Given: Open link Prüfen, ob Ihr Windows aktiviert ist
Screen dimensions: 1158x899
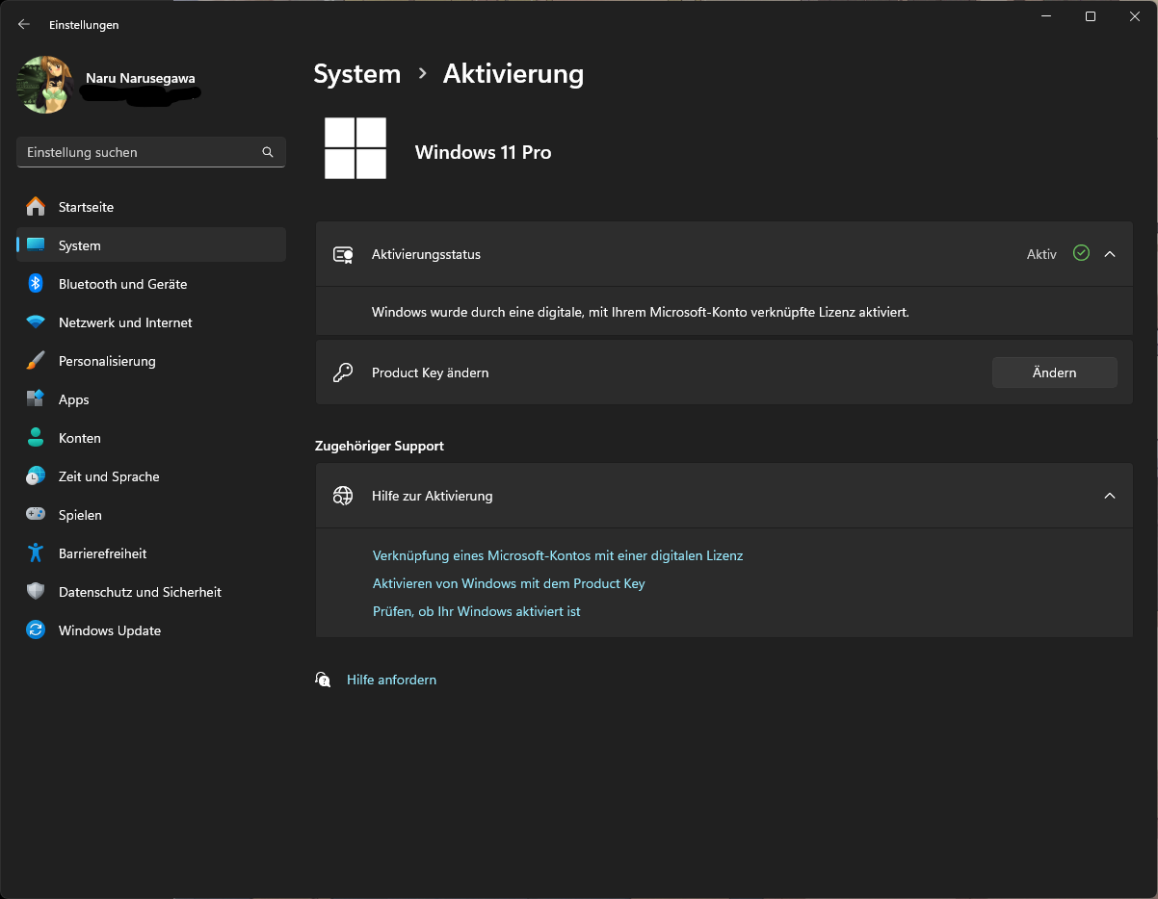Looking at the screenshot, I should click(476, 611).
